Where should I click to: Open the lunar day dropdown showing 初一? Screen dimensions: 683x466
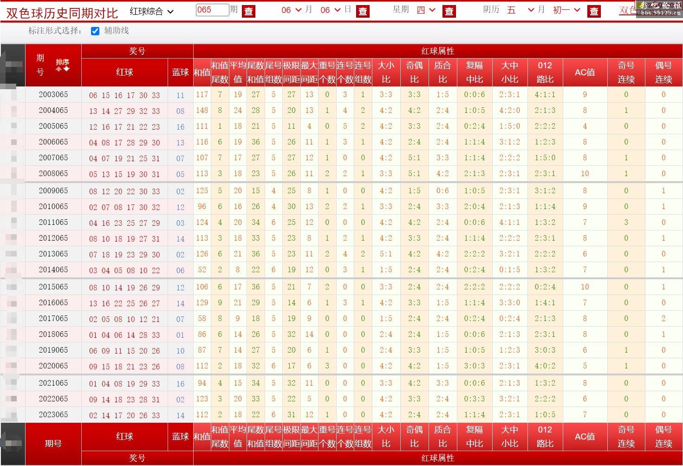(x=566, y=10)
